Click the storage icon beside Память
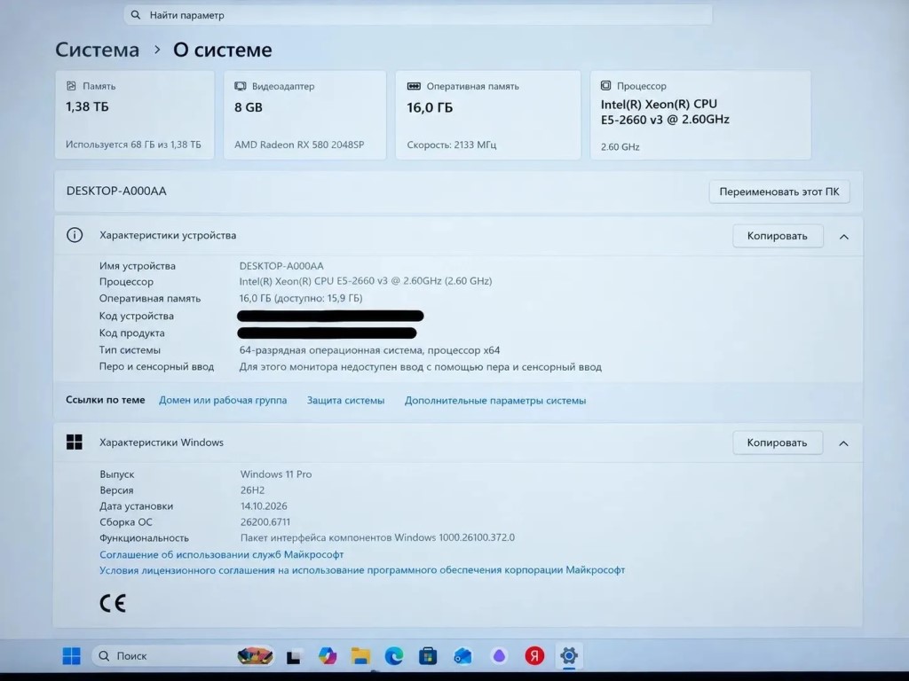This screenshot has width=909, height=681. coord(71,86)
